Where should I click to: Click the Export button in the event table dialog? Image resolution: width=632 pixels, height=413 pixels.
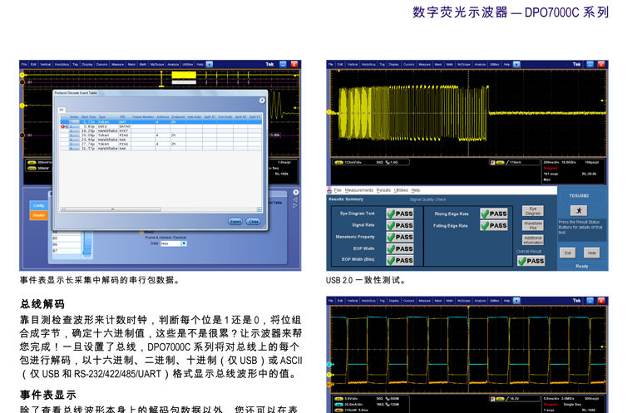coord(235,221)
